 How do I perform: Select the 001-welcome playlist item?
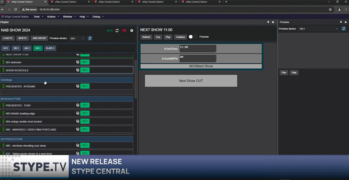point(67,62)
